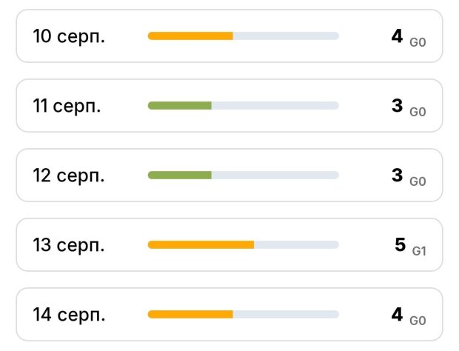Select the K-index value 3 on 11 серп.
This screenshot has height=351, width=459.
398,105
